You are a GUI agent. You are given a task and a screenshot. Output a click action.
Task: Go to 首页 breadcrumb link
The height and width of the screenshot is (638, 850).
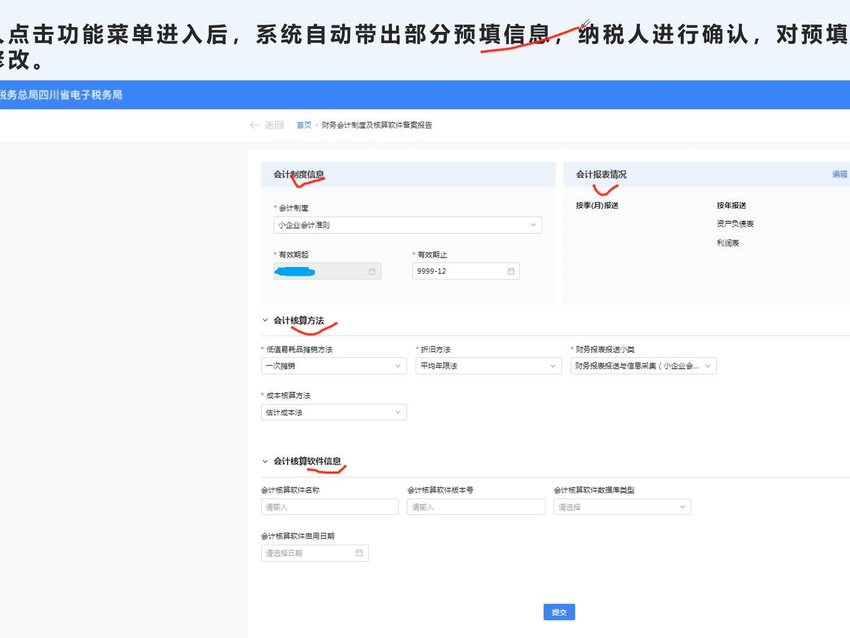coord(304,125)
